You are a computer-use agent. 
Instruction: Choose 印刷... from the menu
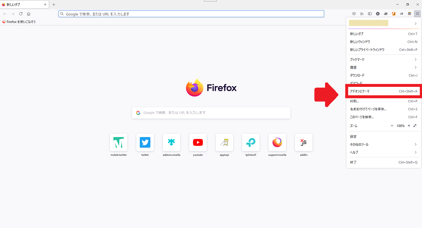click(383, 101)
